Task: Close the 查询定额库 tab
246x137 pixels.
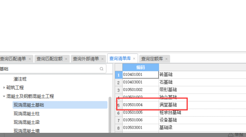Action: point(167,59)
